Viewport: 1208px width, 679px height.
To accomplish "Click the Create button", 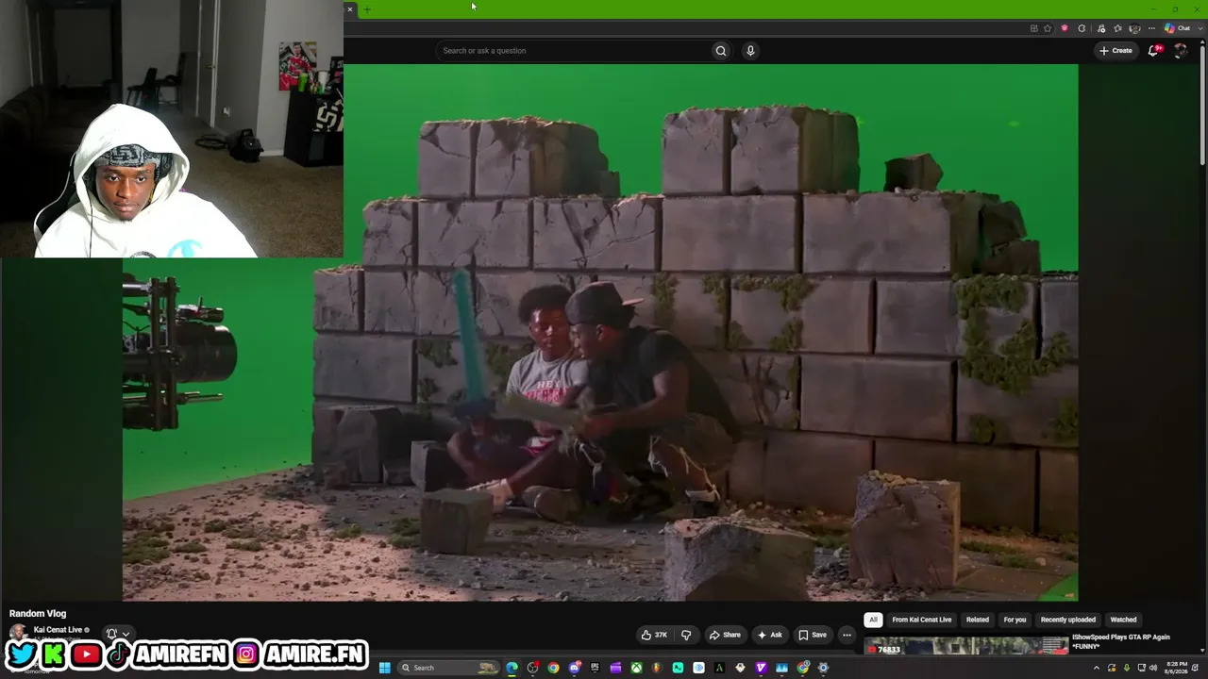I will tap(1116, 51).
